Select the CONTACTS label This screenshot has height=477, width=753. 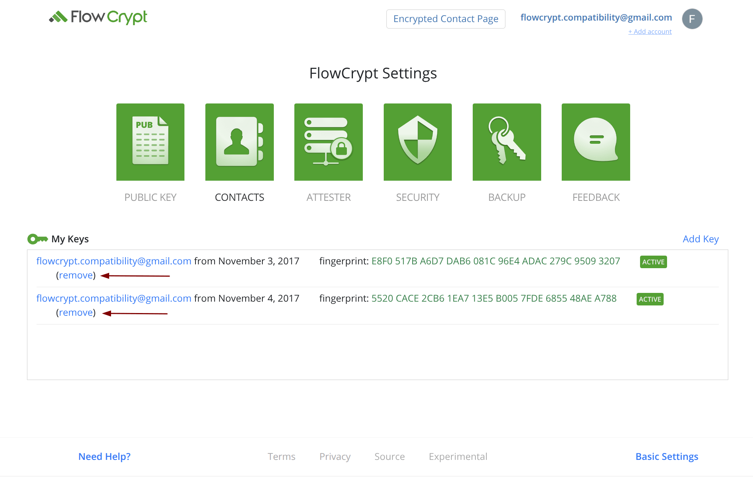240,197
